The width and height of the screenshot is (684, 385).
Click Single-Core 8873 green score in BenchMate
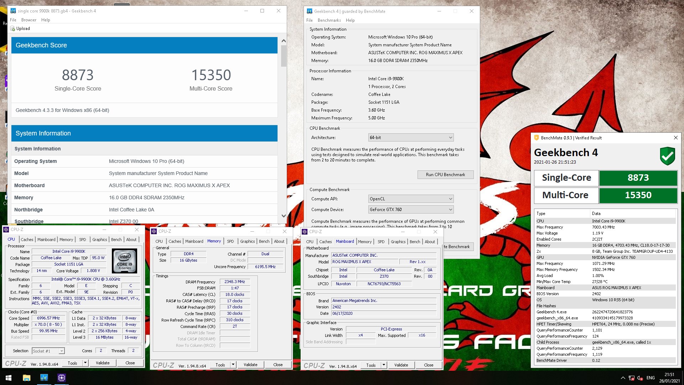click(x=638, y=178)
